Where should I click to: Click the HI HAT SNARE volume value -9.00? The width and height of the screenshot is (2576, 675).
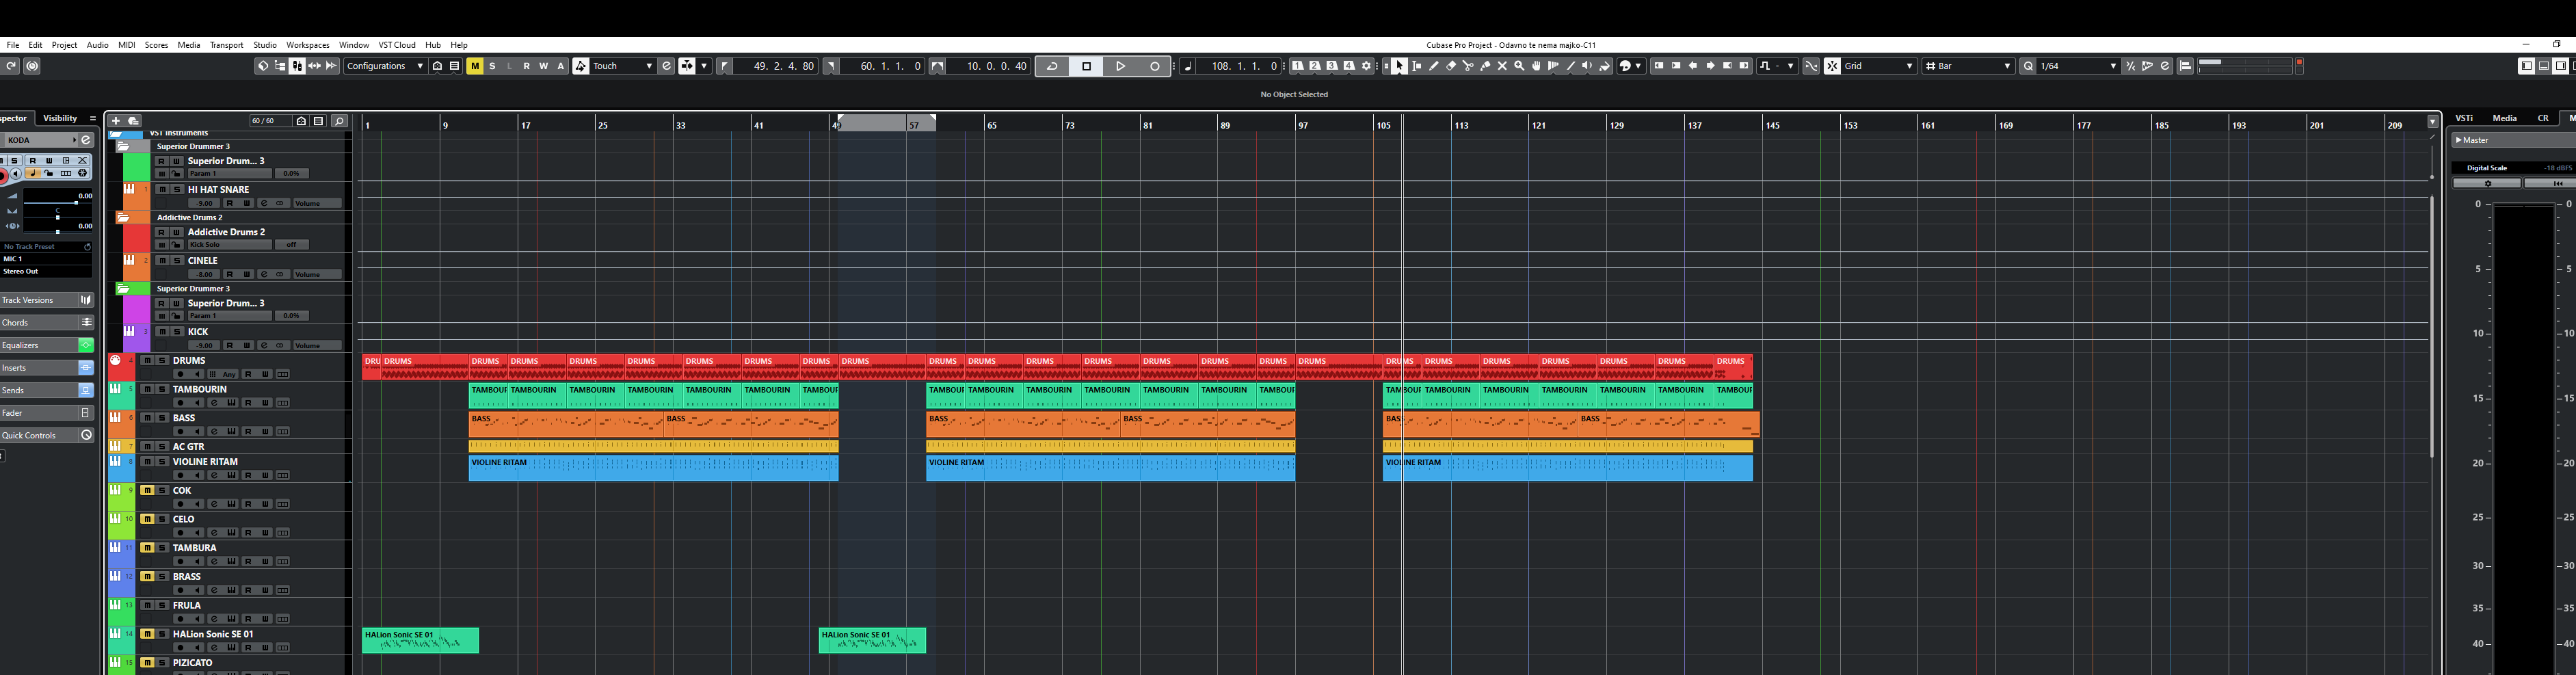click(x=204, y=203)
